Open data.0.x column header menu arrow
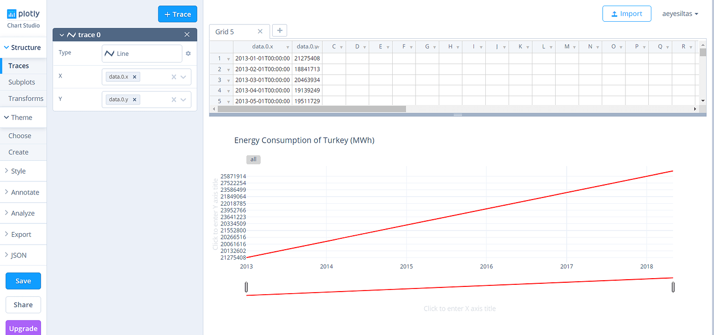Screen dimensions: 714x335 288,47
